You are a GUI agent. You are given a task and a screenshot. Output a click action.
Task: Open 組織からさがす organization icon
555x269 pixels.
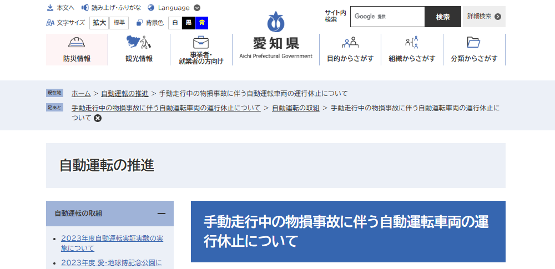(412, 43)
